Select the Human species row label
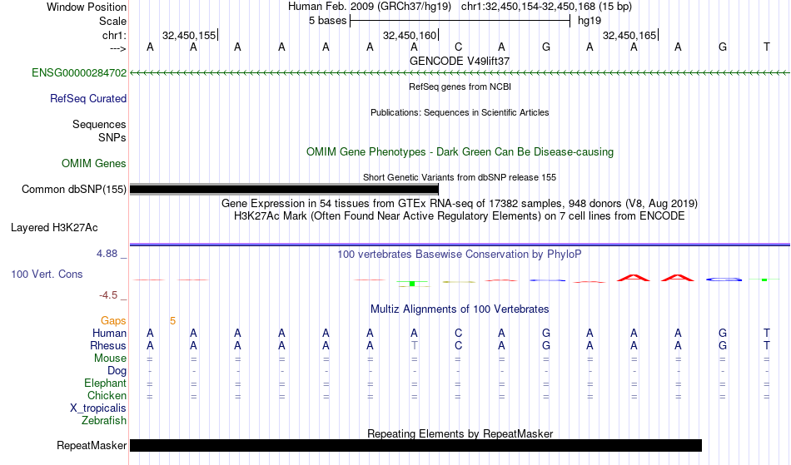791x465 pixels. (109, 333)
